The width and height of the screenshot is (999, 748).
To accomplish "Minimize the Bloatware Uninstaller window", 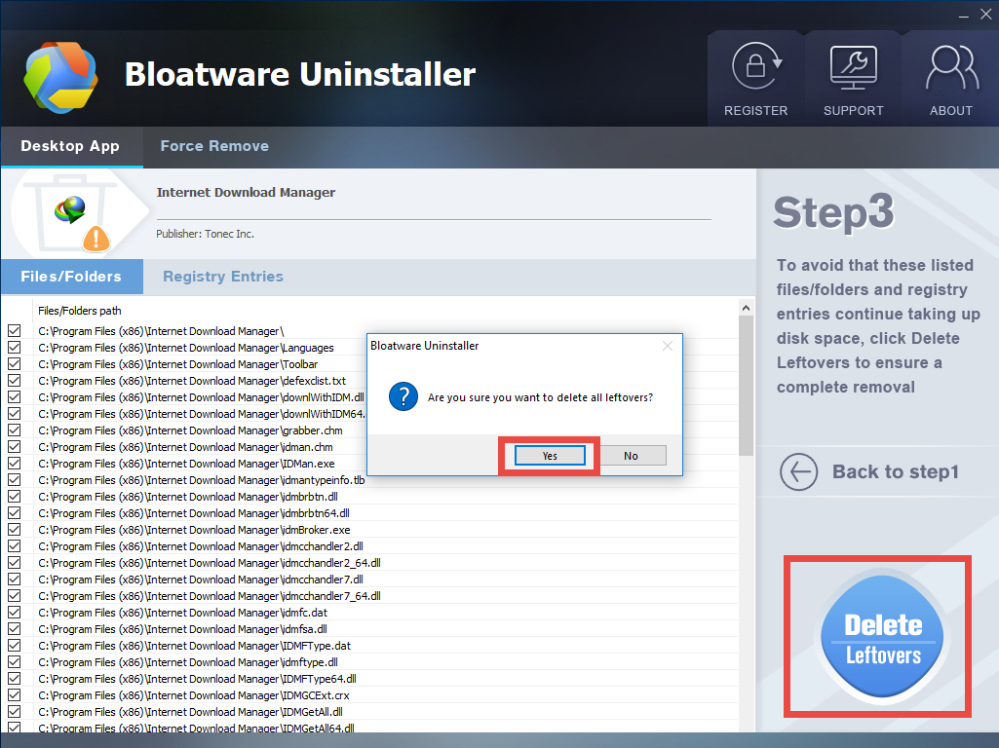I will tap(963, 16).
